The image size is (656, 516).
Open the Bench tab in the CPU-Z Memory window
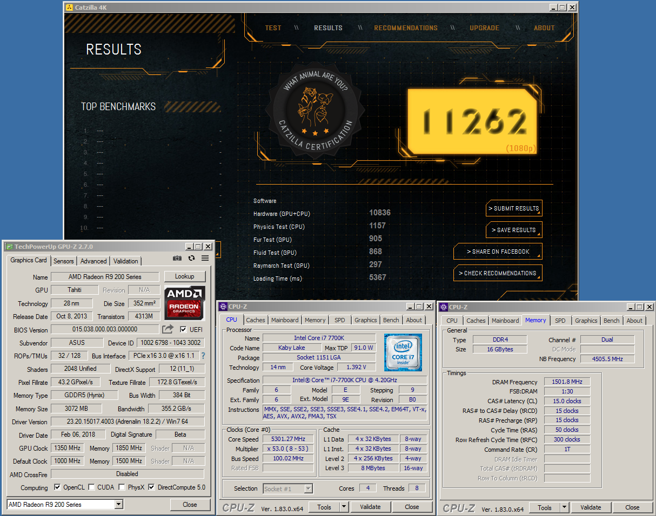pos(612,321)
